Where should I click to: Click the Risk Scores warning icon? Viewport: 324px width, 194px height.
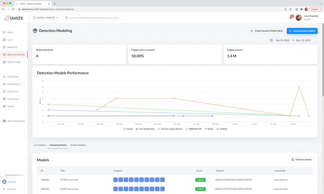tap(4, 92)
